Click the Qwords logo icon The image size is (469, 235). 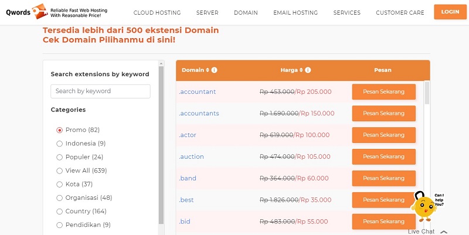click(x=38, y=11)
